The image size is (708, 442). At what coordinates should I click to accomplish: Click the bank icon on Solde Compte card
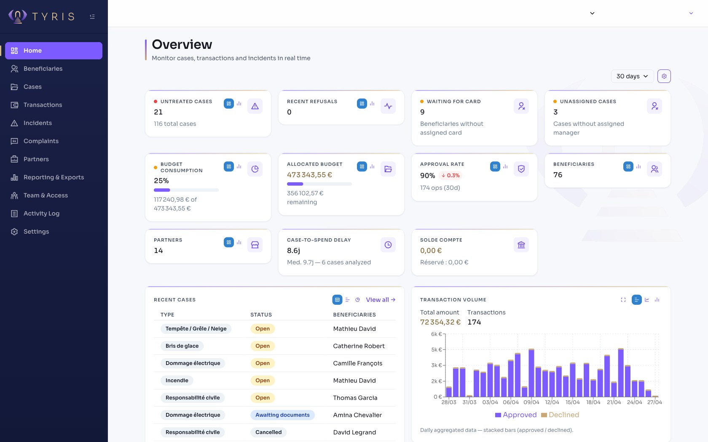pos(521,245)
